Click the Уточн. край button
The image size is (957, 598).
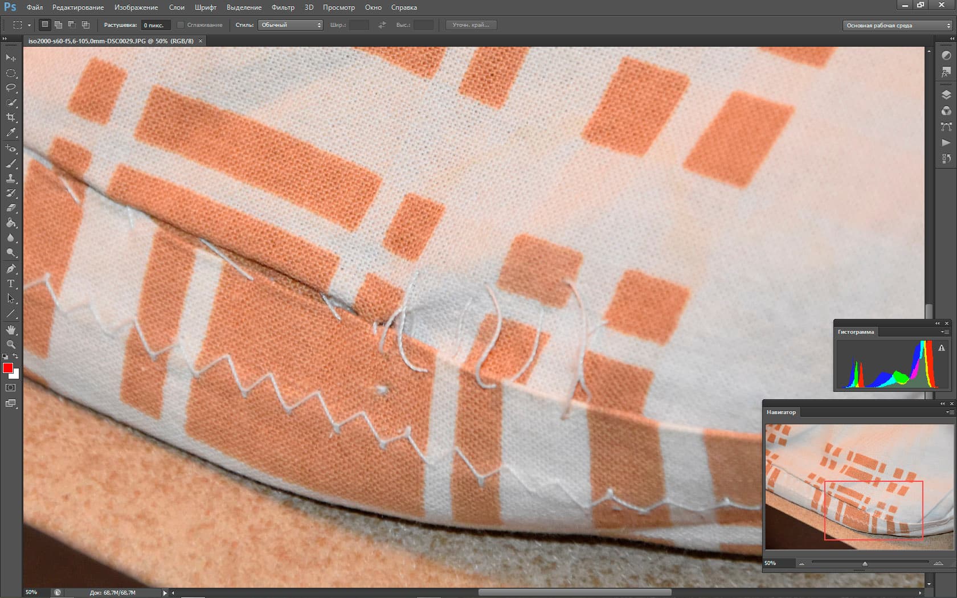471,25
